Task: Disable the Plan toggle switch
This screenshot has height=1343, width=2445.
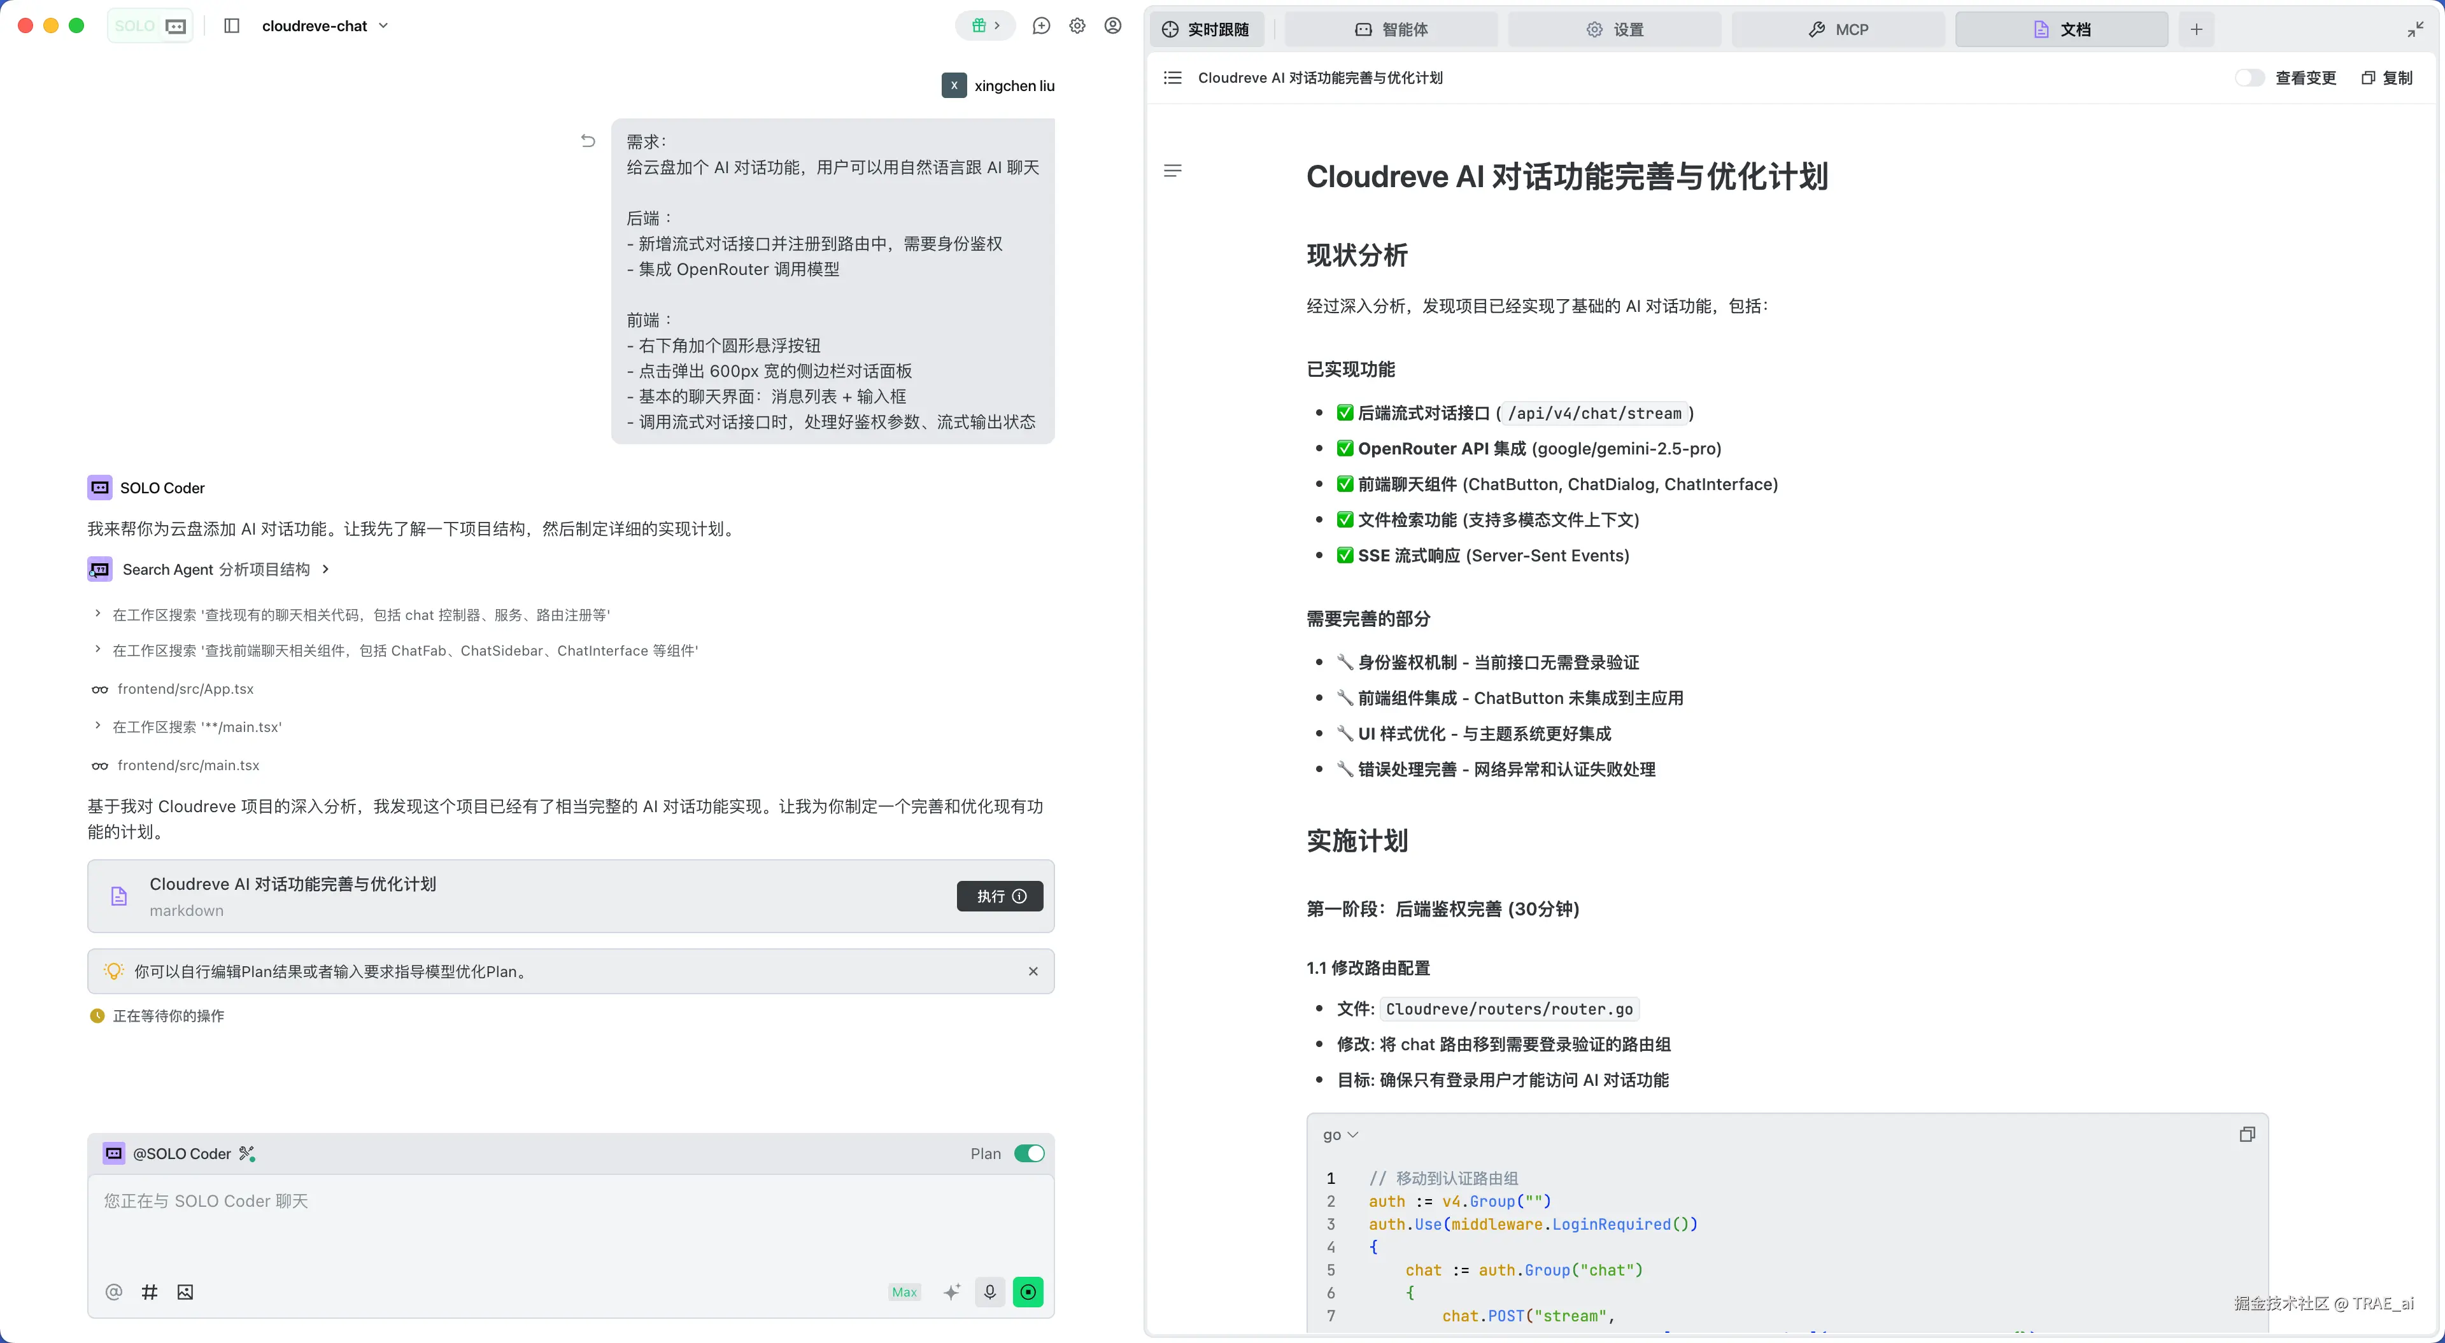Action: point(1029,1153)
